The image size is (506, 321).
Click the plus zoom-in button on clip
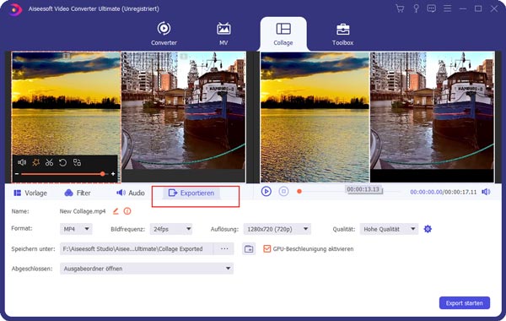113,174
